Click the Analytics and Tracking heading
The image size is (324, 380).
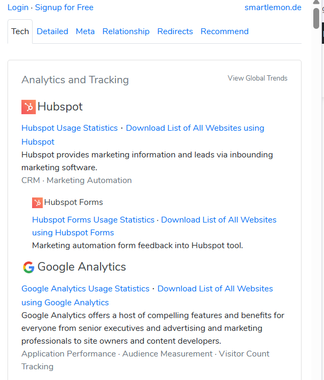(75, 80)
